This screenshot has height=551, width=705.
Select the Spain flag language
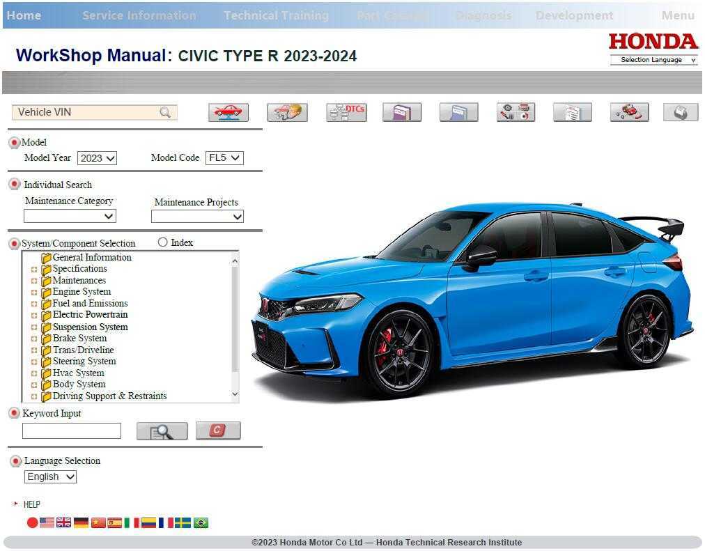(114, 522)
